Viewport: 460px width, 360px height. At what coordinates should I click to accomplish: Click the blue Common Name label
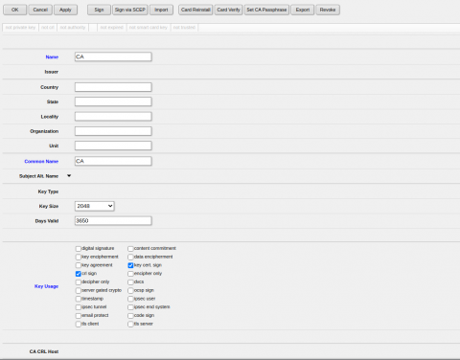tap(41, 161)
